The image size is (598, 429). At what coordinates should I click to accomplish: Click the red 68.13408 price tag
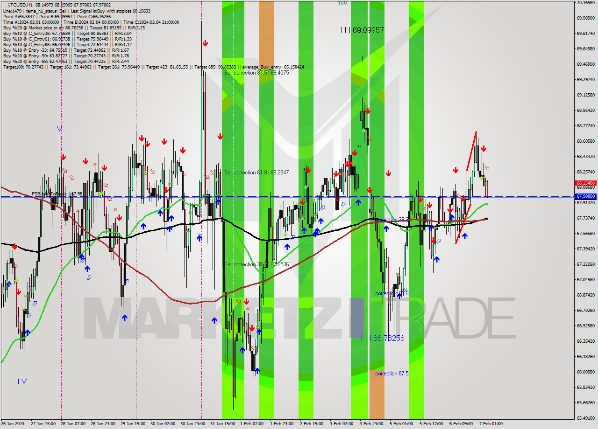point(585,183)
